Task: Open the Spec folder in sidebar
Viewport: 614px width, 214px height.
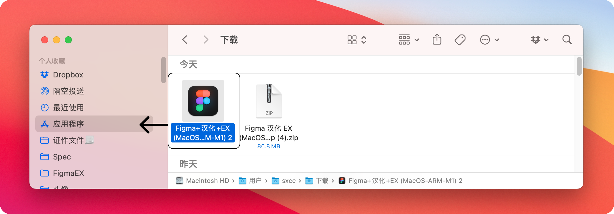Action: (94, 157)
